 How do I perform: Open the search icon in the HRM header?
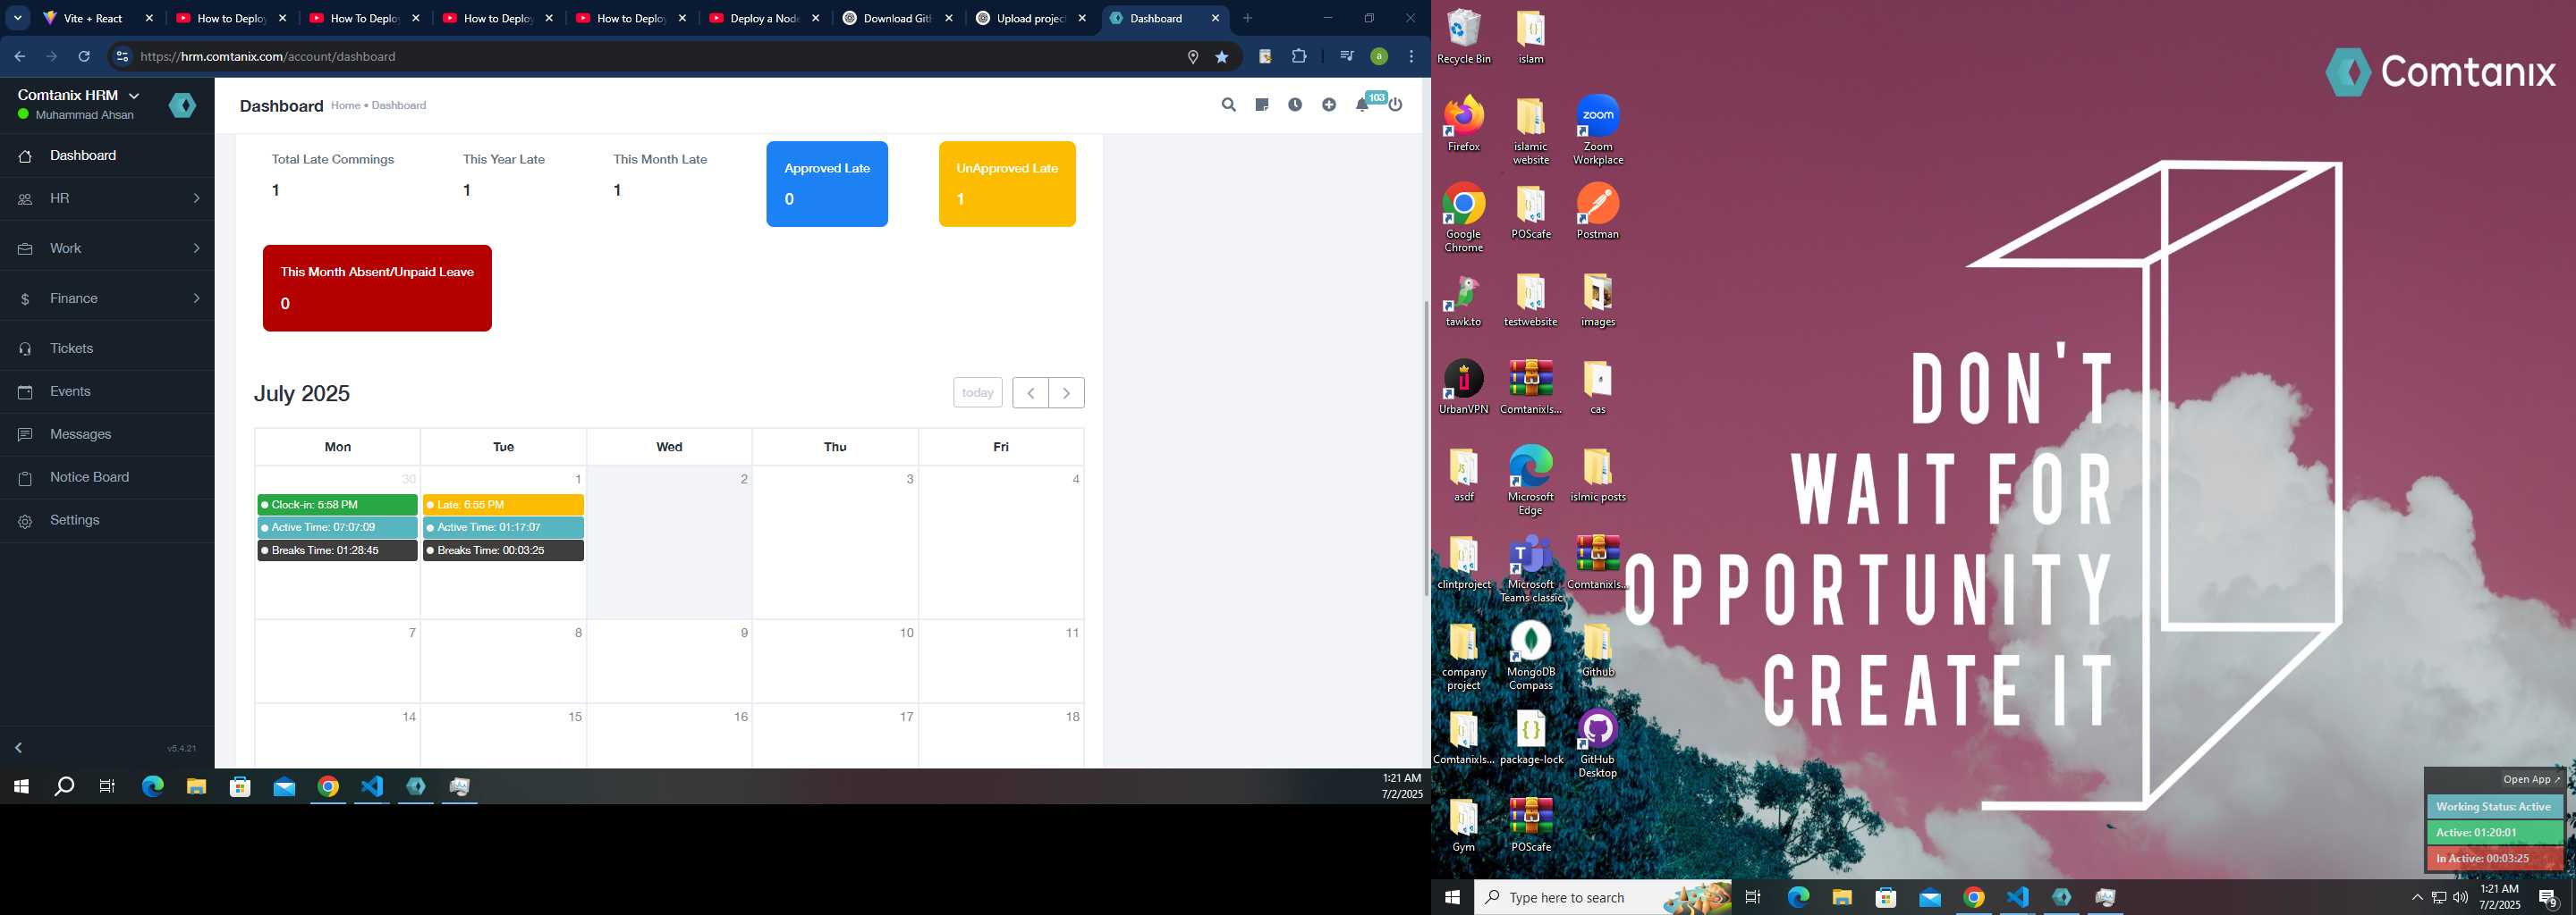1228,105
